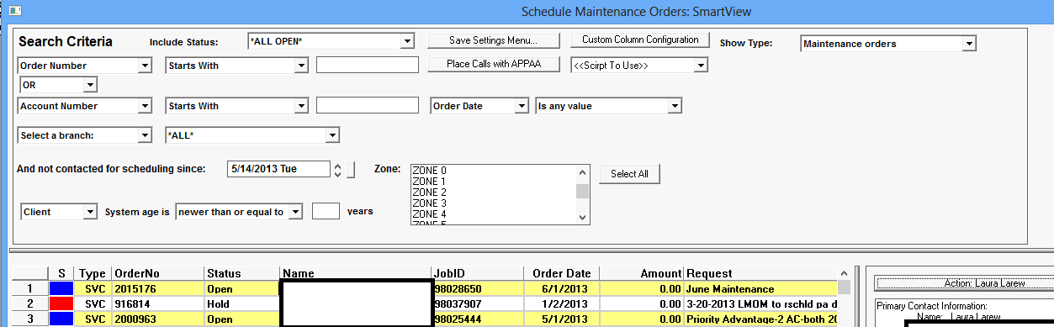This screenshot has height=327, width=1054.
Task: Select ZONE 0 in zone list
Action: point(429,171)
